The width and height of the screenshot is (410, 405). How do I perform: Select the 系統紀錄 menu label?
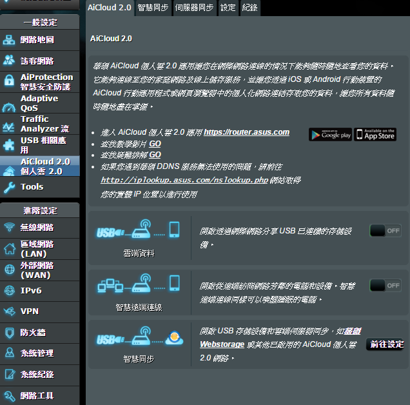point(37,375)
